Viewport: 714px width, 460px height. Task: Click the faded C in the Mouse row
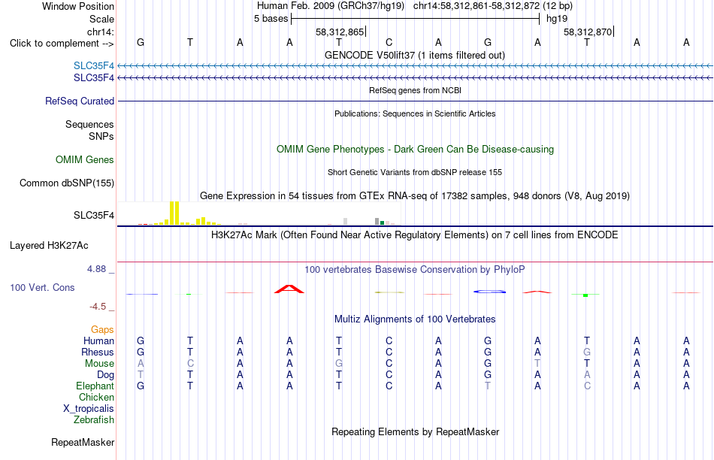tap(190, 364)
